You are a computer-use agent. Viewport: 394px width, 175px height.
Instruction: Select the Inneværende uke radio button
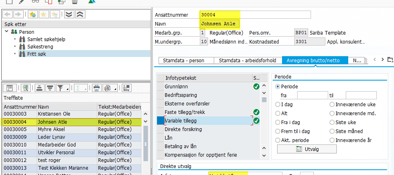tap(332, 105)
